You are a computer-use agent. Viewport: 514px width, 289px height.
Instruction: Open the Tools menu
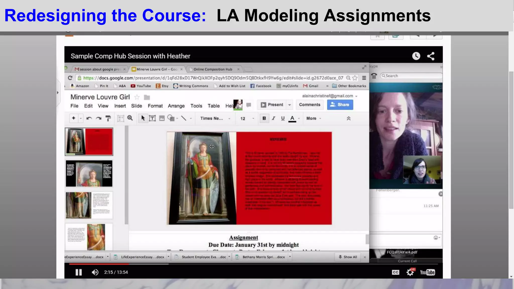pos(196,106)
